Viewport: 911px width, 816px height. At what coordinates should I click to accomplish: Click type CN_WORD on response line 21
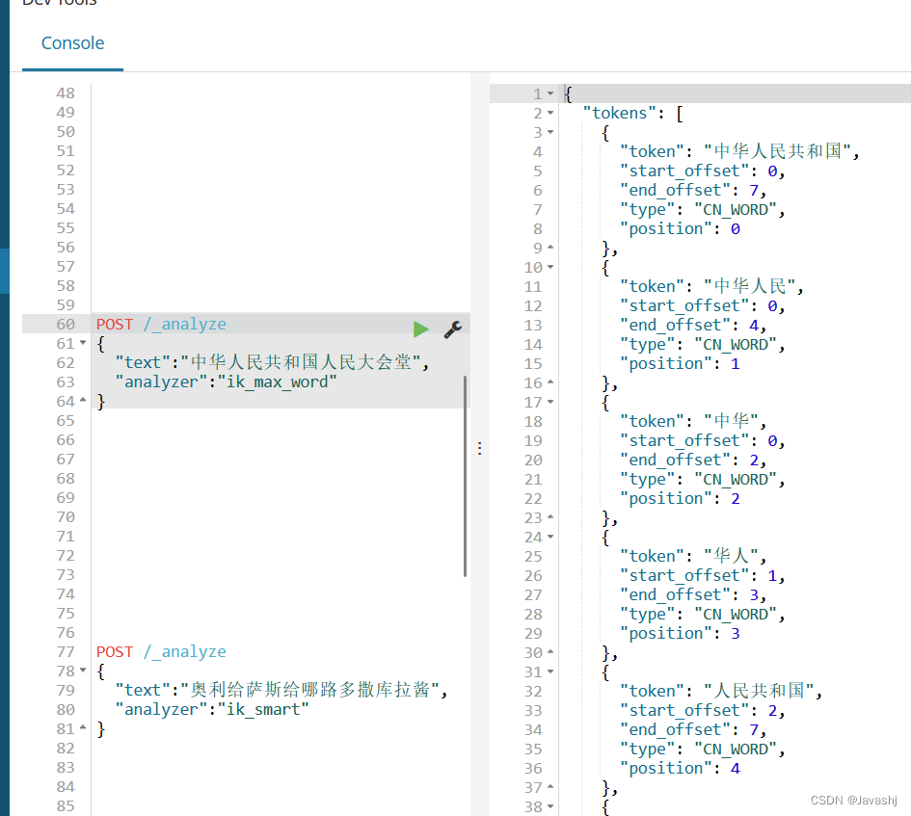[x=736, y=479]
